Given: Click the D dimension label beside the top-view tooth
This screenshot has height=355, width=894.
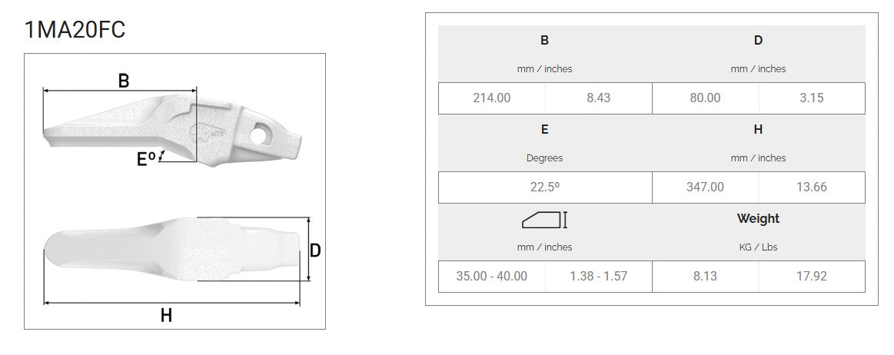Looking at the screenshot, I should 314,250.
